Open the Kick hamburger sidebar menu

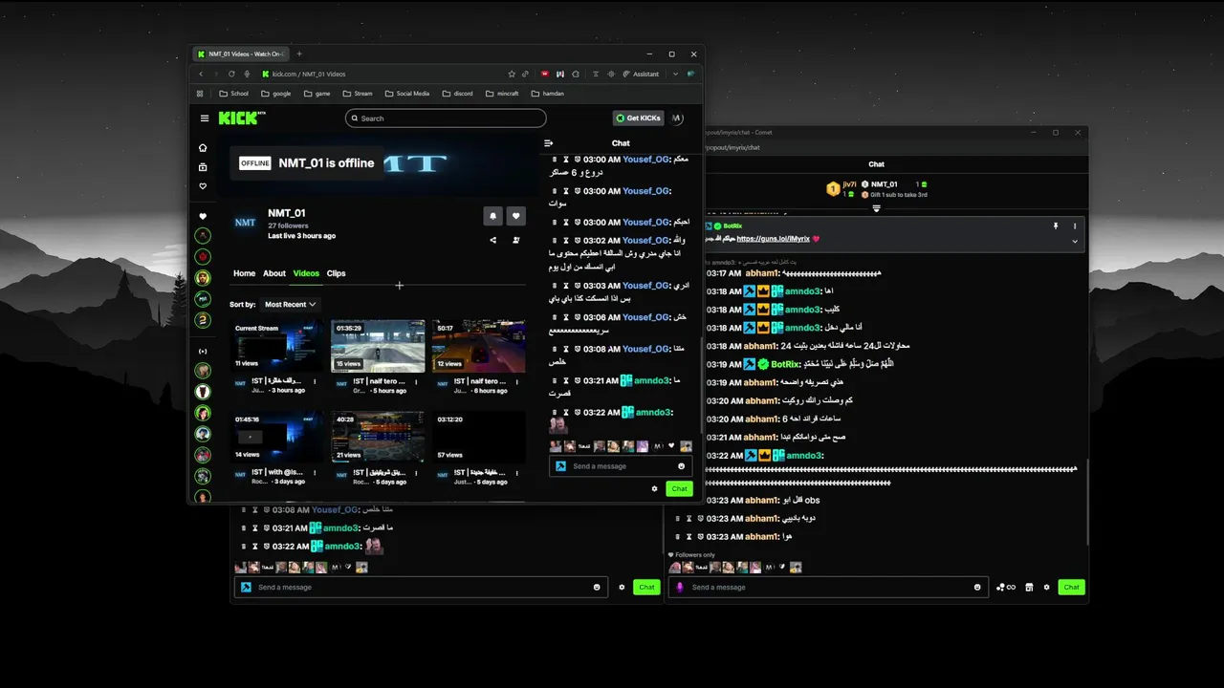(x=205, y=118)
